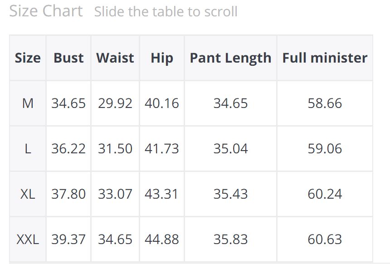Screen dimensions: 390x264
Task: Click the M full minister value 58.66
Action: pyautogui.click(x=325, y=103)
